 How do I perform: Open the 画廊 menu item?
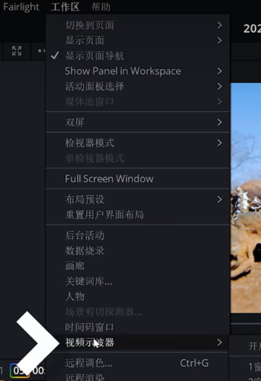(138, 266)
